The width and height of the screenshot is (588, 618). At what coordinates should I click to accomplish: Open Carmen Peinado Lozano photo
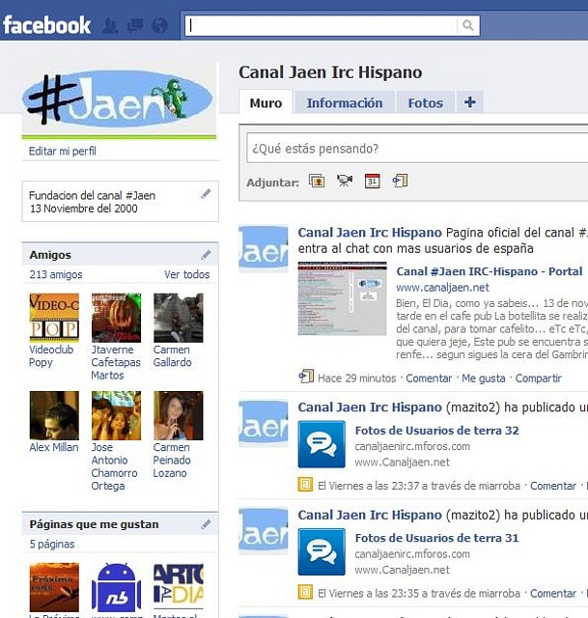pos(179,415)
